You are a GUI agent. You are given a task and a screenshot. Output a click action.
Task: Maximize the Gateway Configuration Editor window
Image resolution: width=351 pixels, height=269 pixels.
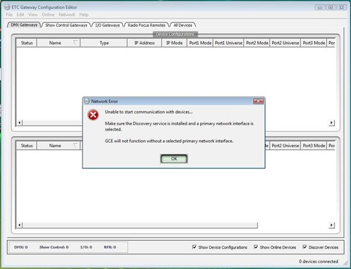(x=331, y=7)
